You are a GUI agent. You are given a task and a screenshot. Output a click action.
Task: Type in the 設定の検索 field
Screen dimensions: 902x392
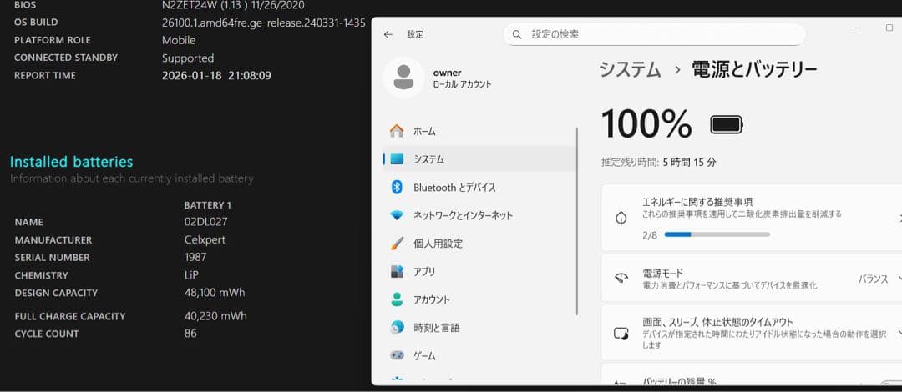(660, 34)
